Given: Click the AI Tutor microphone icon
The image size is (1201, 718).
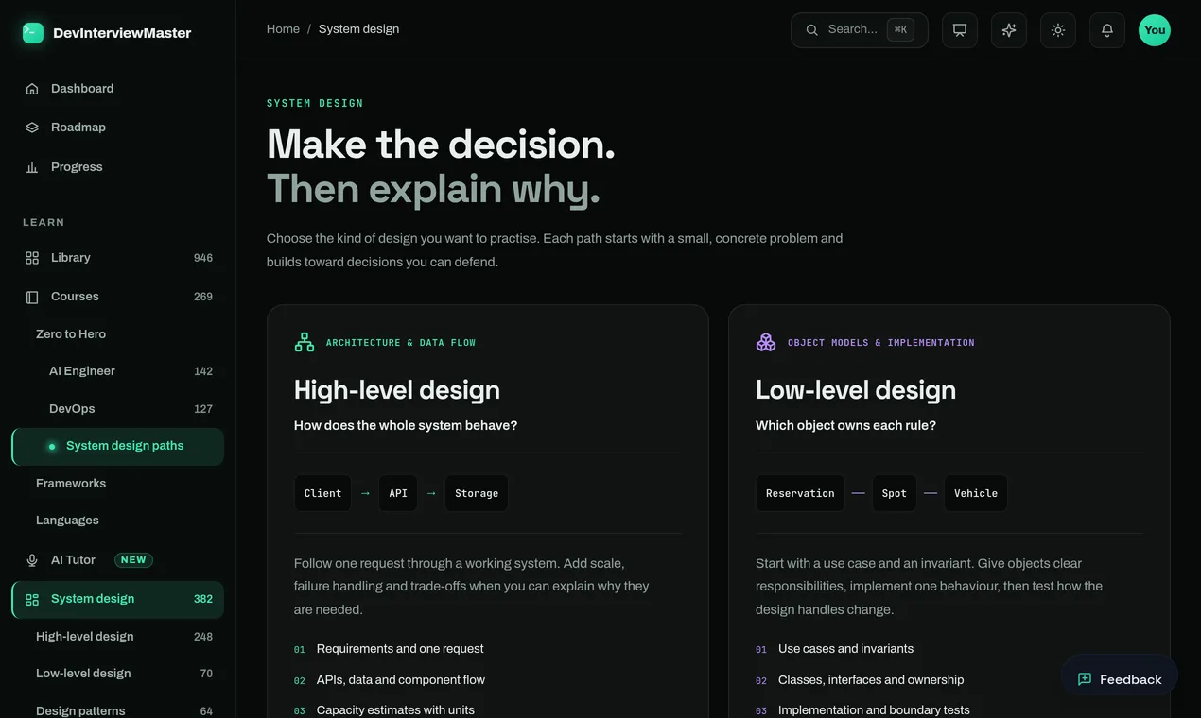Looking at the screenshot, I should click(x=32, y=560).
